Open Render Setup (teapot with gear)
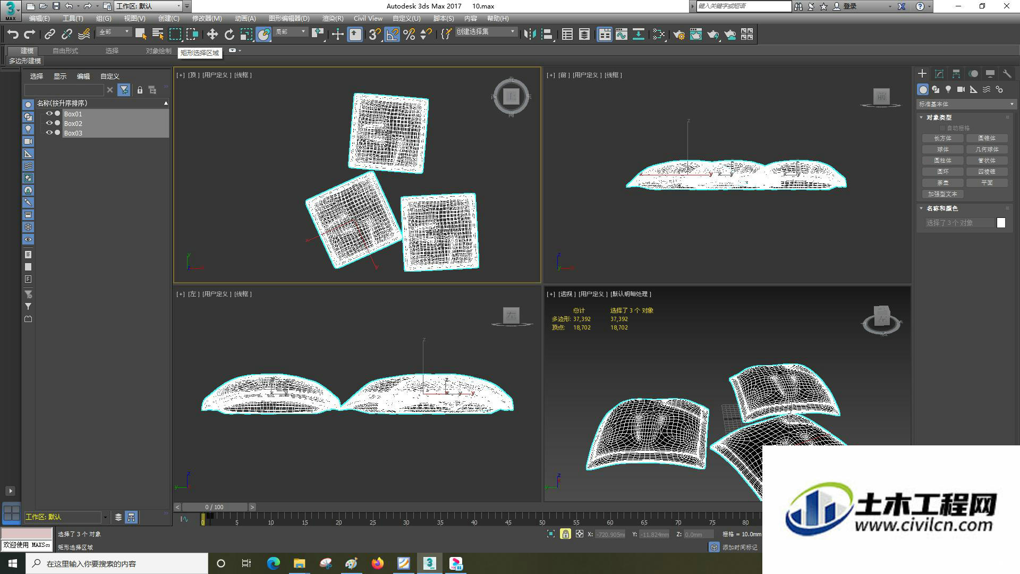 click(679, 35)
